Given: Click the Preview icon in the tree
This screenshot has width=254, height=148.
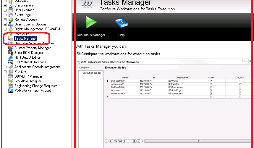Looking at the screenshot, I should pyautogui.click(x=11, y=72).
